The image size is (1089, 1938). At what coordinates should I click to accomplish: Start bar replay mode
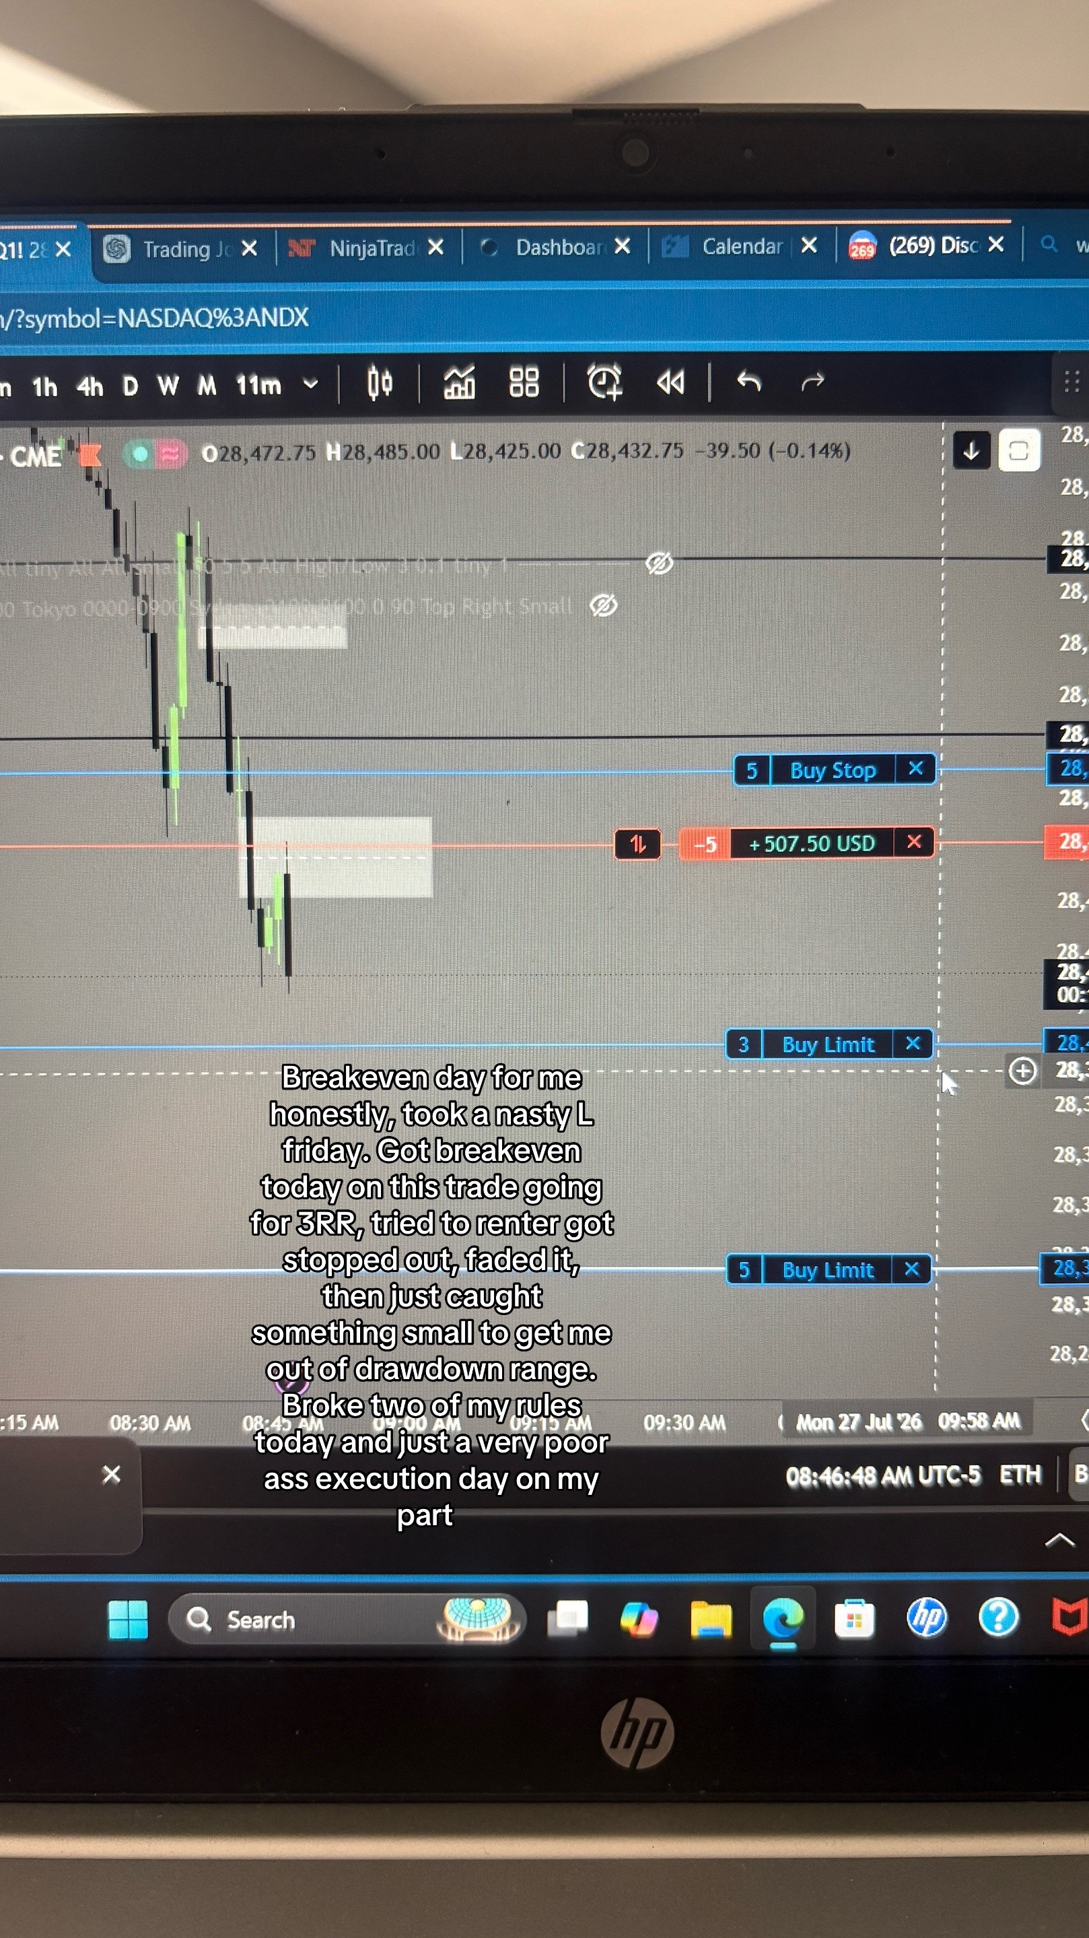tap(670, 383)
